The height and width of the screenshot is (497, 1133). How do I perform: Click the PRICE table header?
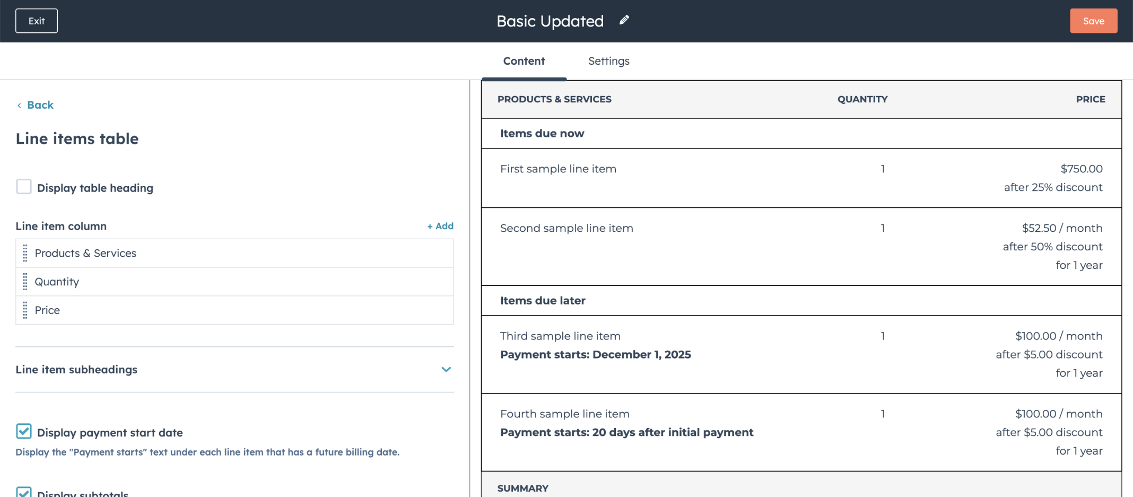1091,99
